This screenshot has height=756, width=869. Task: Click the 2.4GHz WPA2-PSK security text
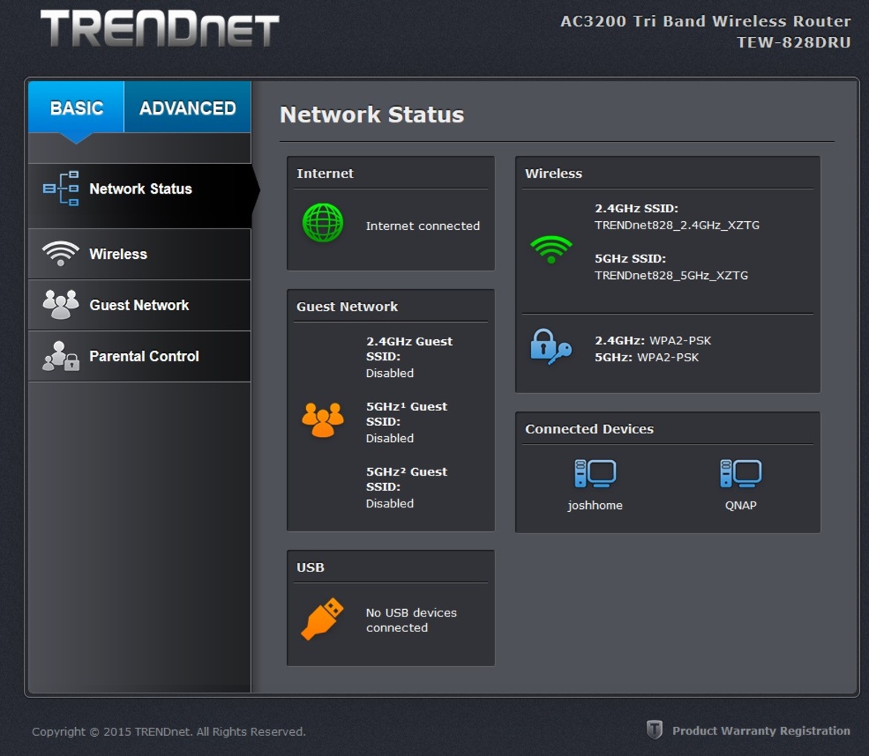click(653, 341)
